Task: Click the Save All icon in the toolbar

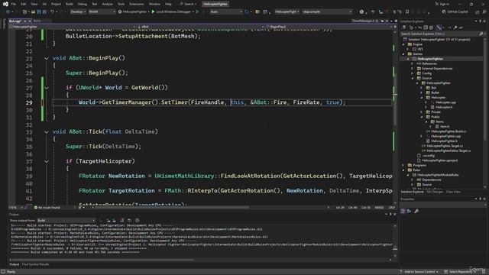Action: click(44, 11)
